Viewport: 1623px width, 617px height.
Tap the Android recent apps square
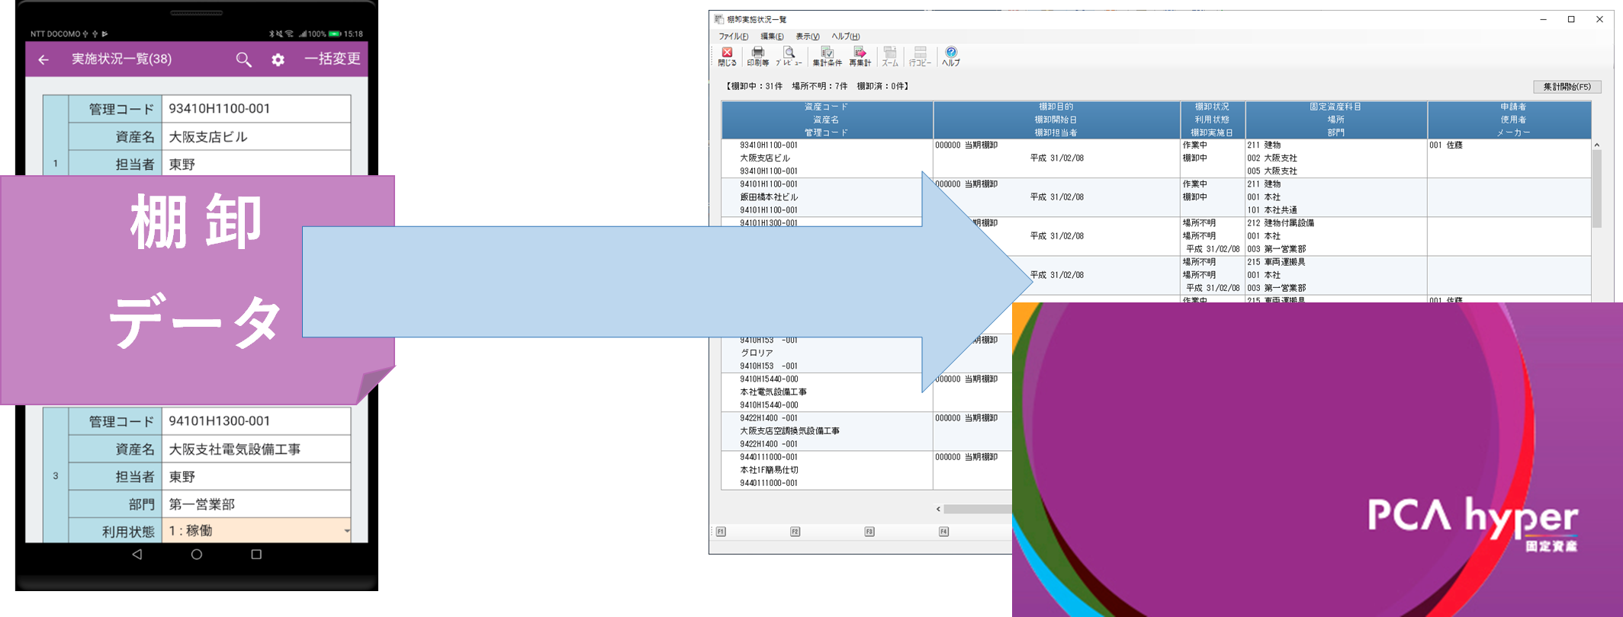pyautogui.click(x=256, y=555)
